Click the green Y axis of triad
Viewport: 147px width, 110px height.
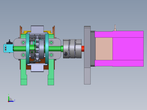(9, 98)
